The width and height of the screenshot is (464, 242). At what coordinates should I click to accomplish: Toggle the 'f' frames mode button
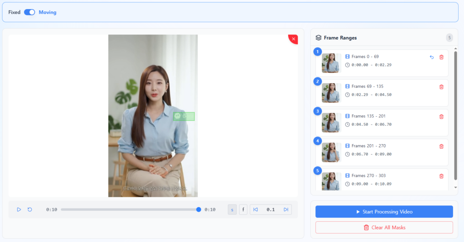(x=243, y=209)
